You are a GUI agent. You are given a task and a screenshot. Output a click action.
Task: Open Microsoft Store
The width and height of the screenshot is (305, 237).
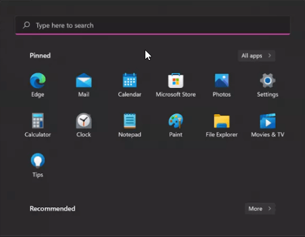(x=176, y=85)
